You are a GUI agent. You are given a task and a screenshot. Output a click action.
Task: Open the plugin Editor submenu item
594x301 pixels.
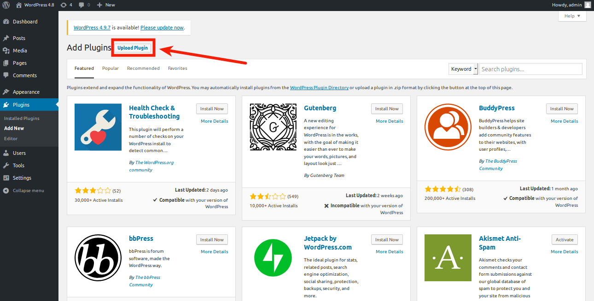click(x=11, y=139)
